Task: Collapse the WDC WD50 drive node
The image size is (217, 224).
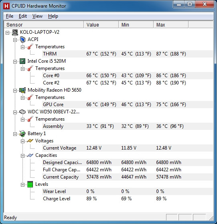Action: click(15, 113)
